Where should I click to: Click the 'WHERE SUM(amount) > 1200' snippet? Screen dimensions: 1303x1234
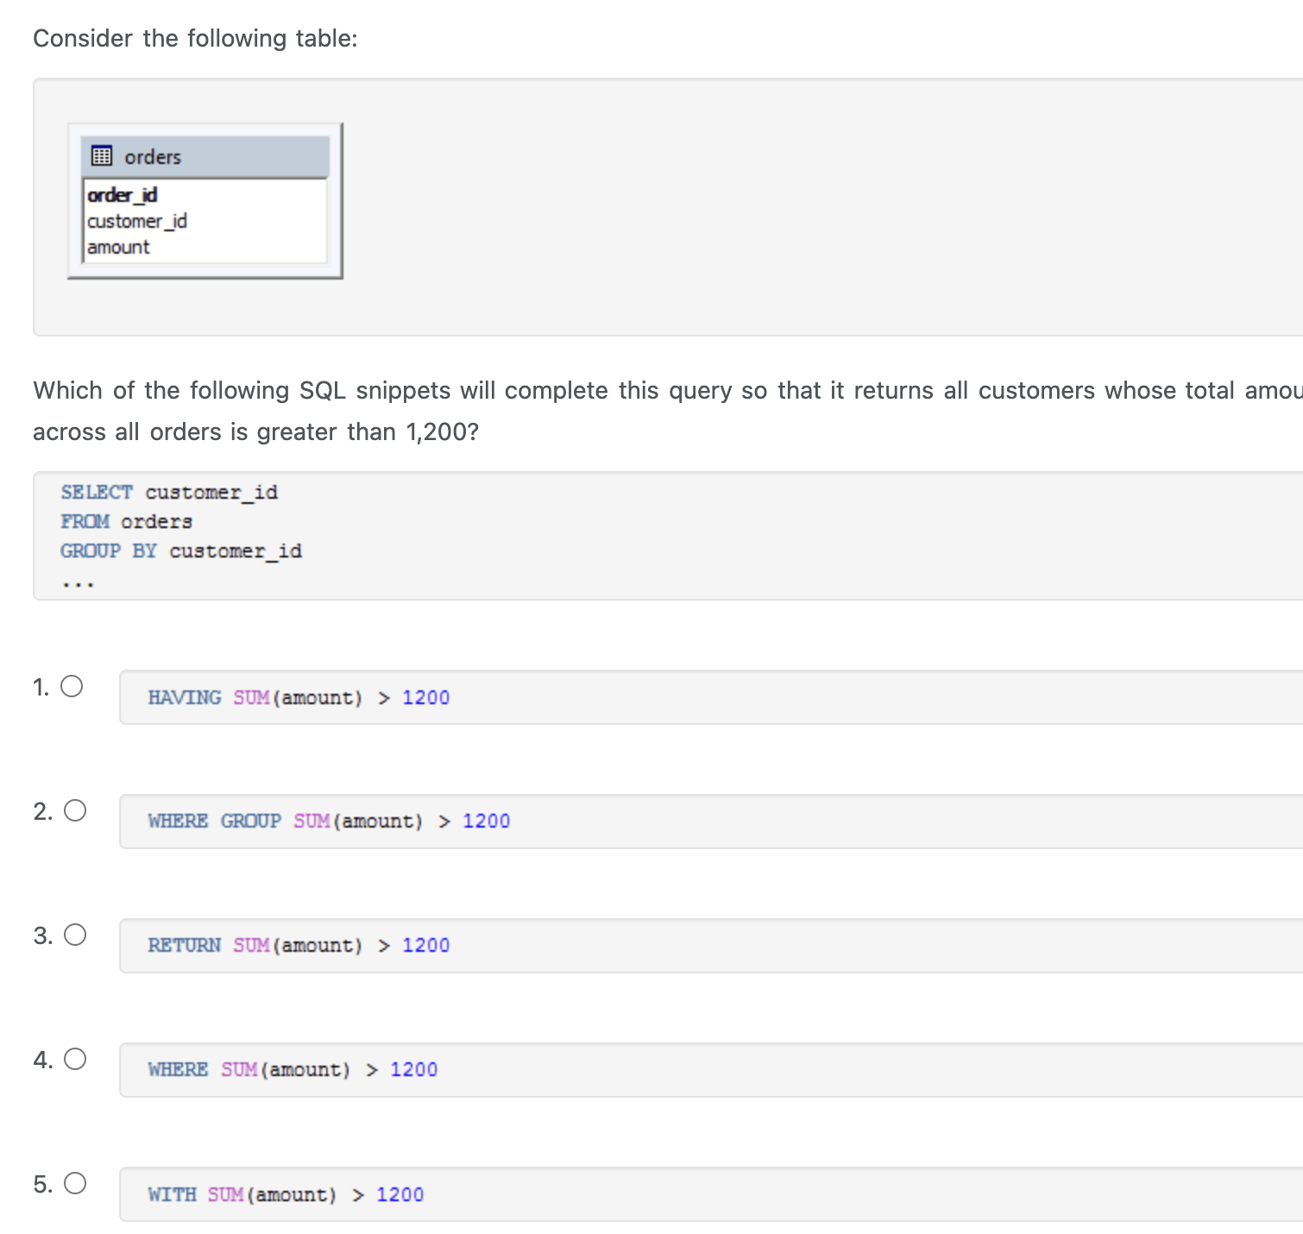tap(293, 1069)
